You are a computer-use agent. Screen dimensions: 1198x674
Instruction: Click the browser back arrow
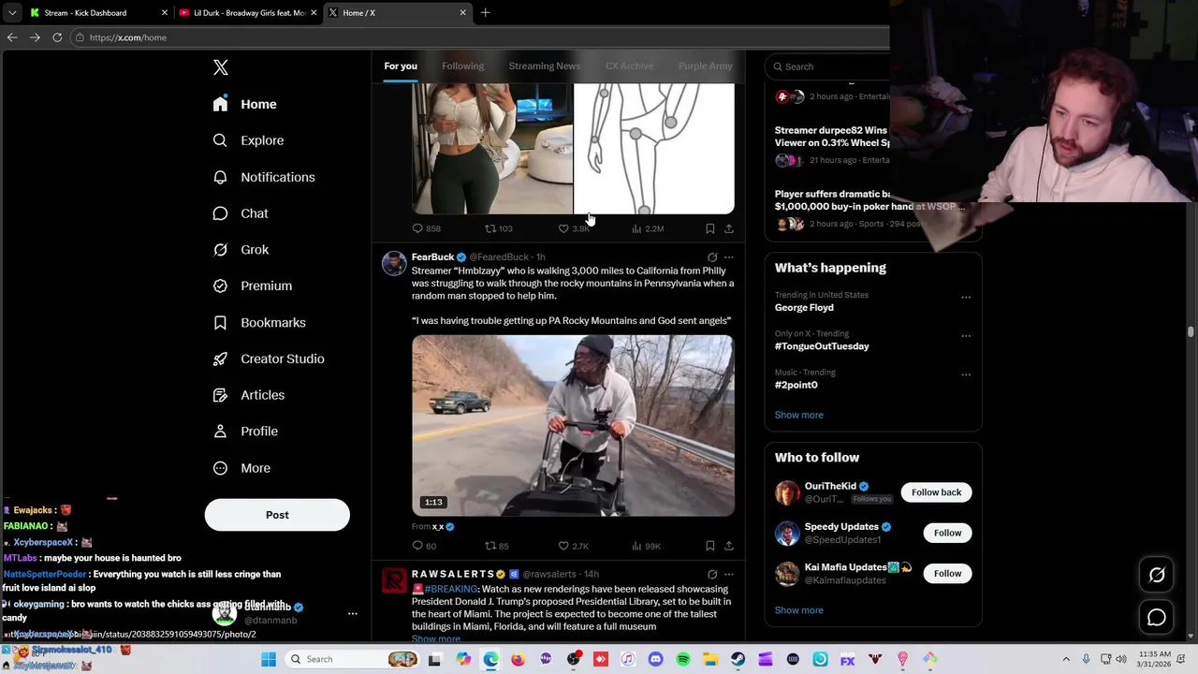point(12,37)
